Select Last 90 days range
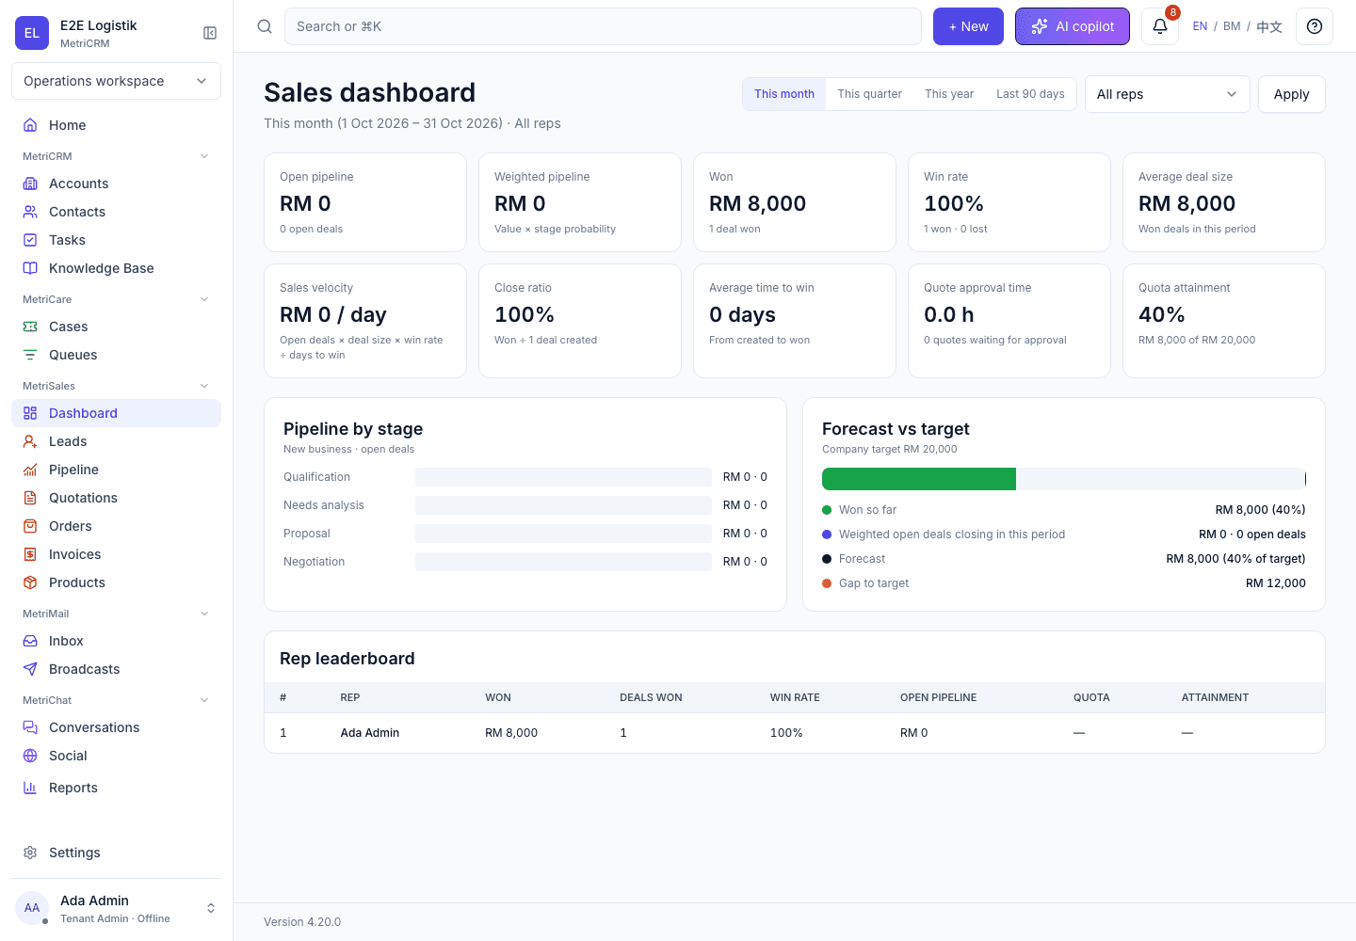Screen dimensions: 1356x941 1030,94
